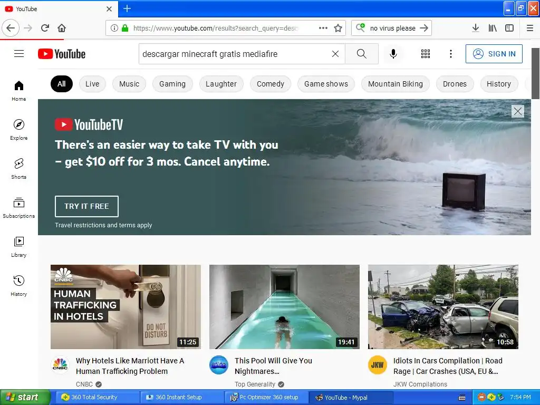Screen dimensions: 540x405
Task: Open Explore in the sidebar
Action: click(18, 130)
